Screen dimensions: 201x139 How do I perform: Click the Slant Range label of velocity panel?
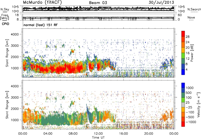click(7, 105)
